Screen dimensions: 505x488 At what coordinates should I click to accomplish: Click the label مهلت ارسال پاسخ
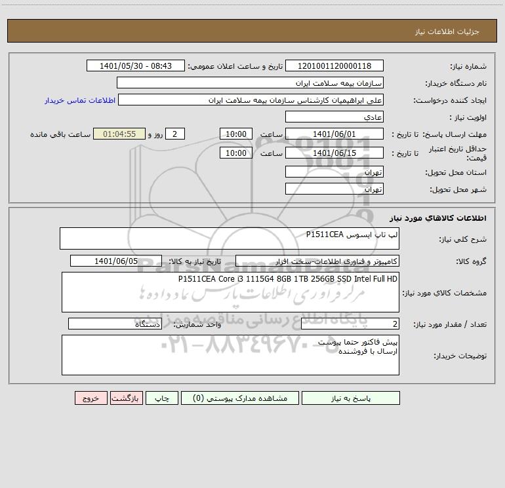pyautogui.click(x=455, y=134)
